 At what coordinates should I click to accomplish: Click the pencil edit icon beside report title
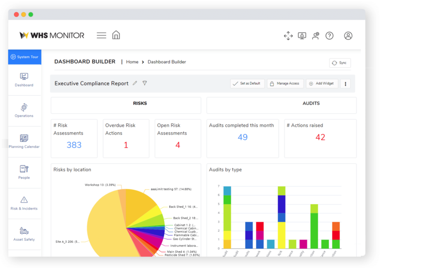(x=135, y=83)
